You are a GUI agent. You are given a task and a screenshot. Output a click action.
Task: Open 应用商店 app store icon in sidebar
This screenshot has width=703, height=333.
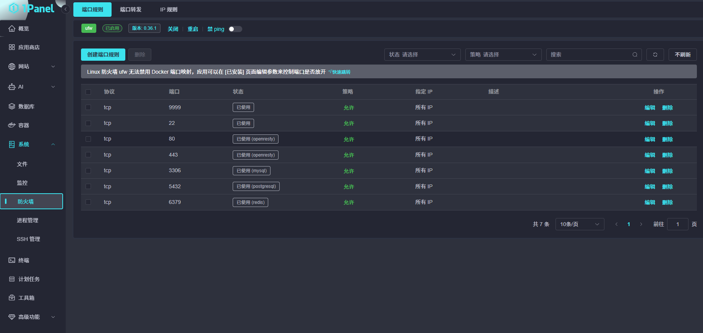coord(12,47)
